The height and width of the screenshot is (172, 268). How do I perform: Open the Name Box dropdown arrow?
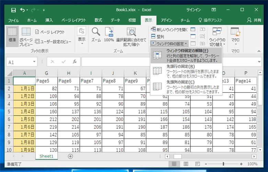(x=34, y=62)
